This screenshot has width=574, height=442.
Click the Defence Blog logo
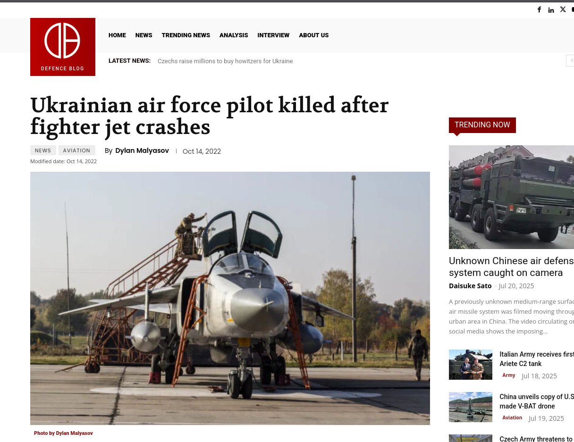coord(63,47)
